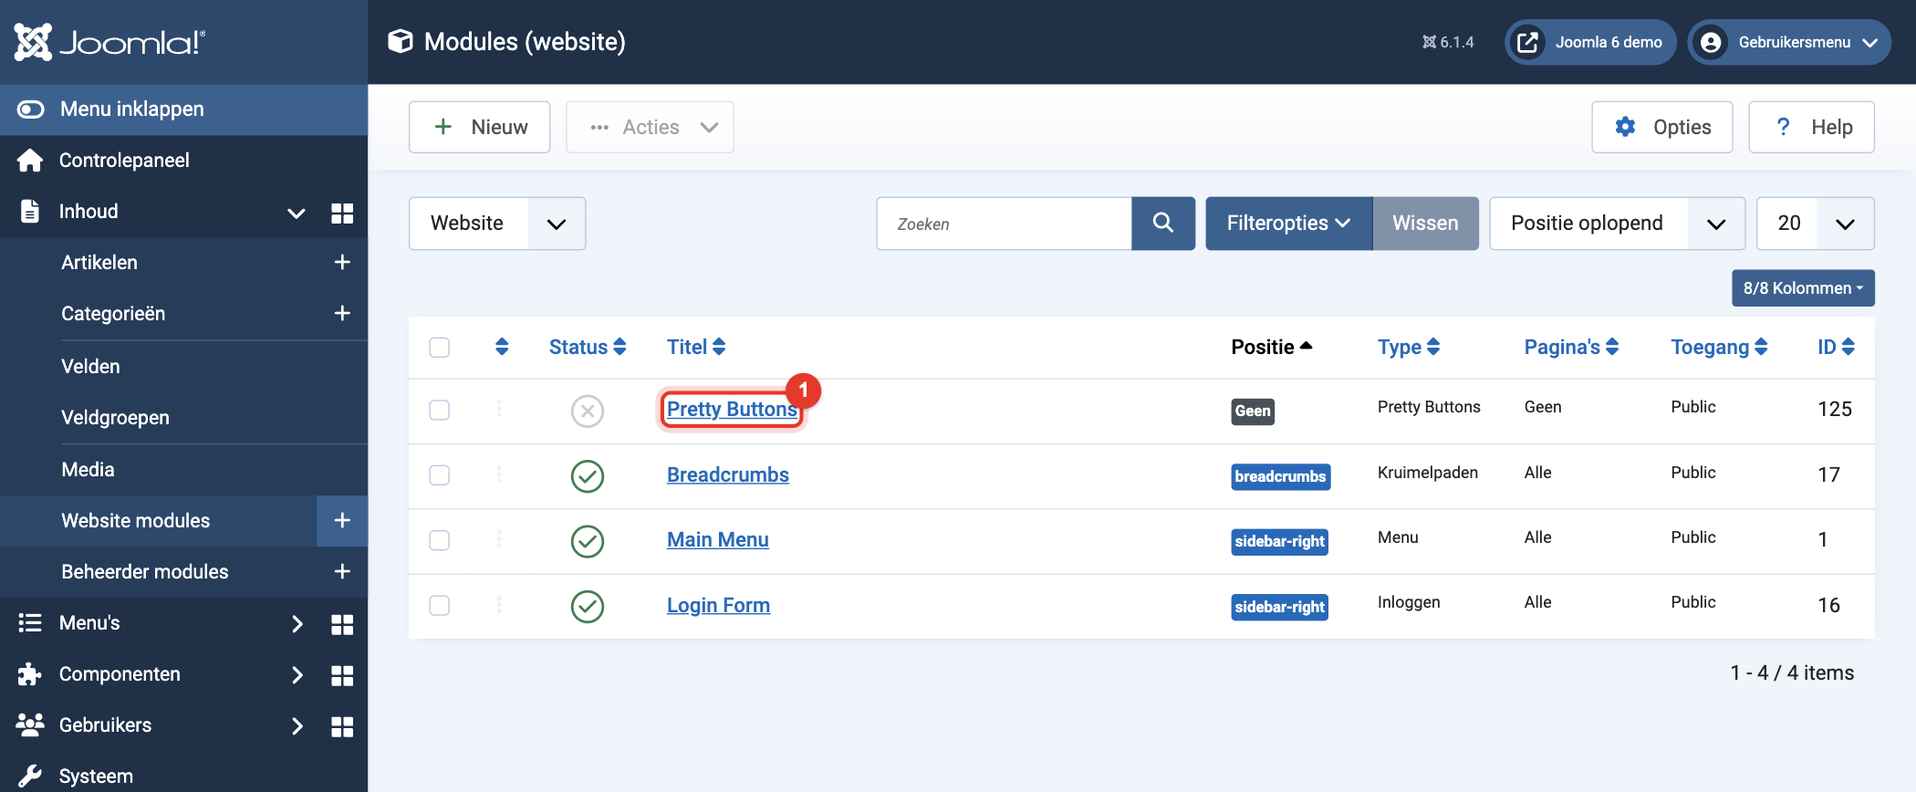
Task: Collapse the Inhoud submenu chevron
Action: pyautogui.click(x=297, y=213)
